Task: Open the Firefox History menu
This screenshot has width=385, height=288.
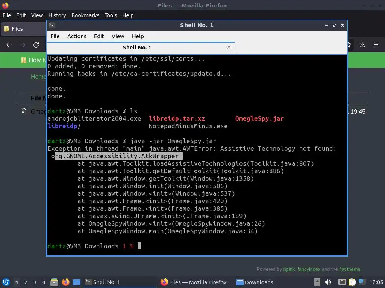Action: click(x=57, y=15)
